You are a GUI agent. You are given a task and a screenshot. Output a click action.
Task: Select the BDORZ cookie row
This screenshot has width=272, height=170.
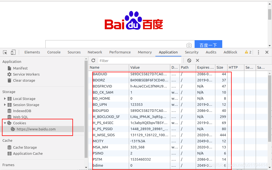click(178, 80)
